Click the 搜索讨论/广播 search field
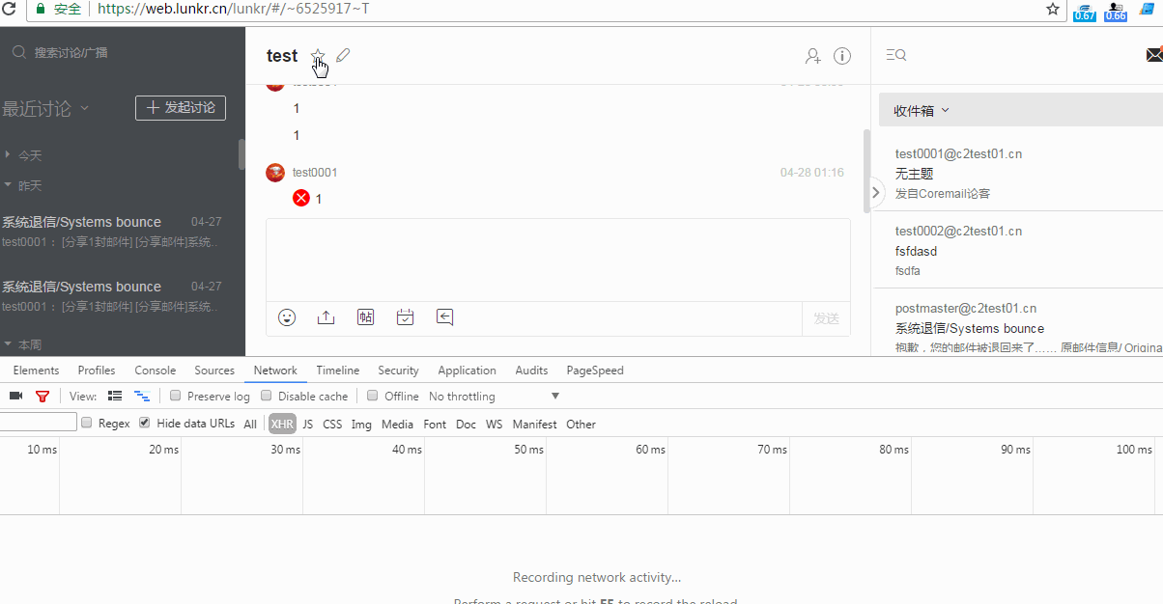Image resolution: width=1163 pixels, height=604 pixels. (x=71, y=53)
